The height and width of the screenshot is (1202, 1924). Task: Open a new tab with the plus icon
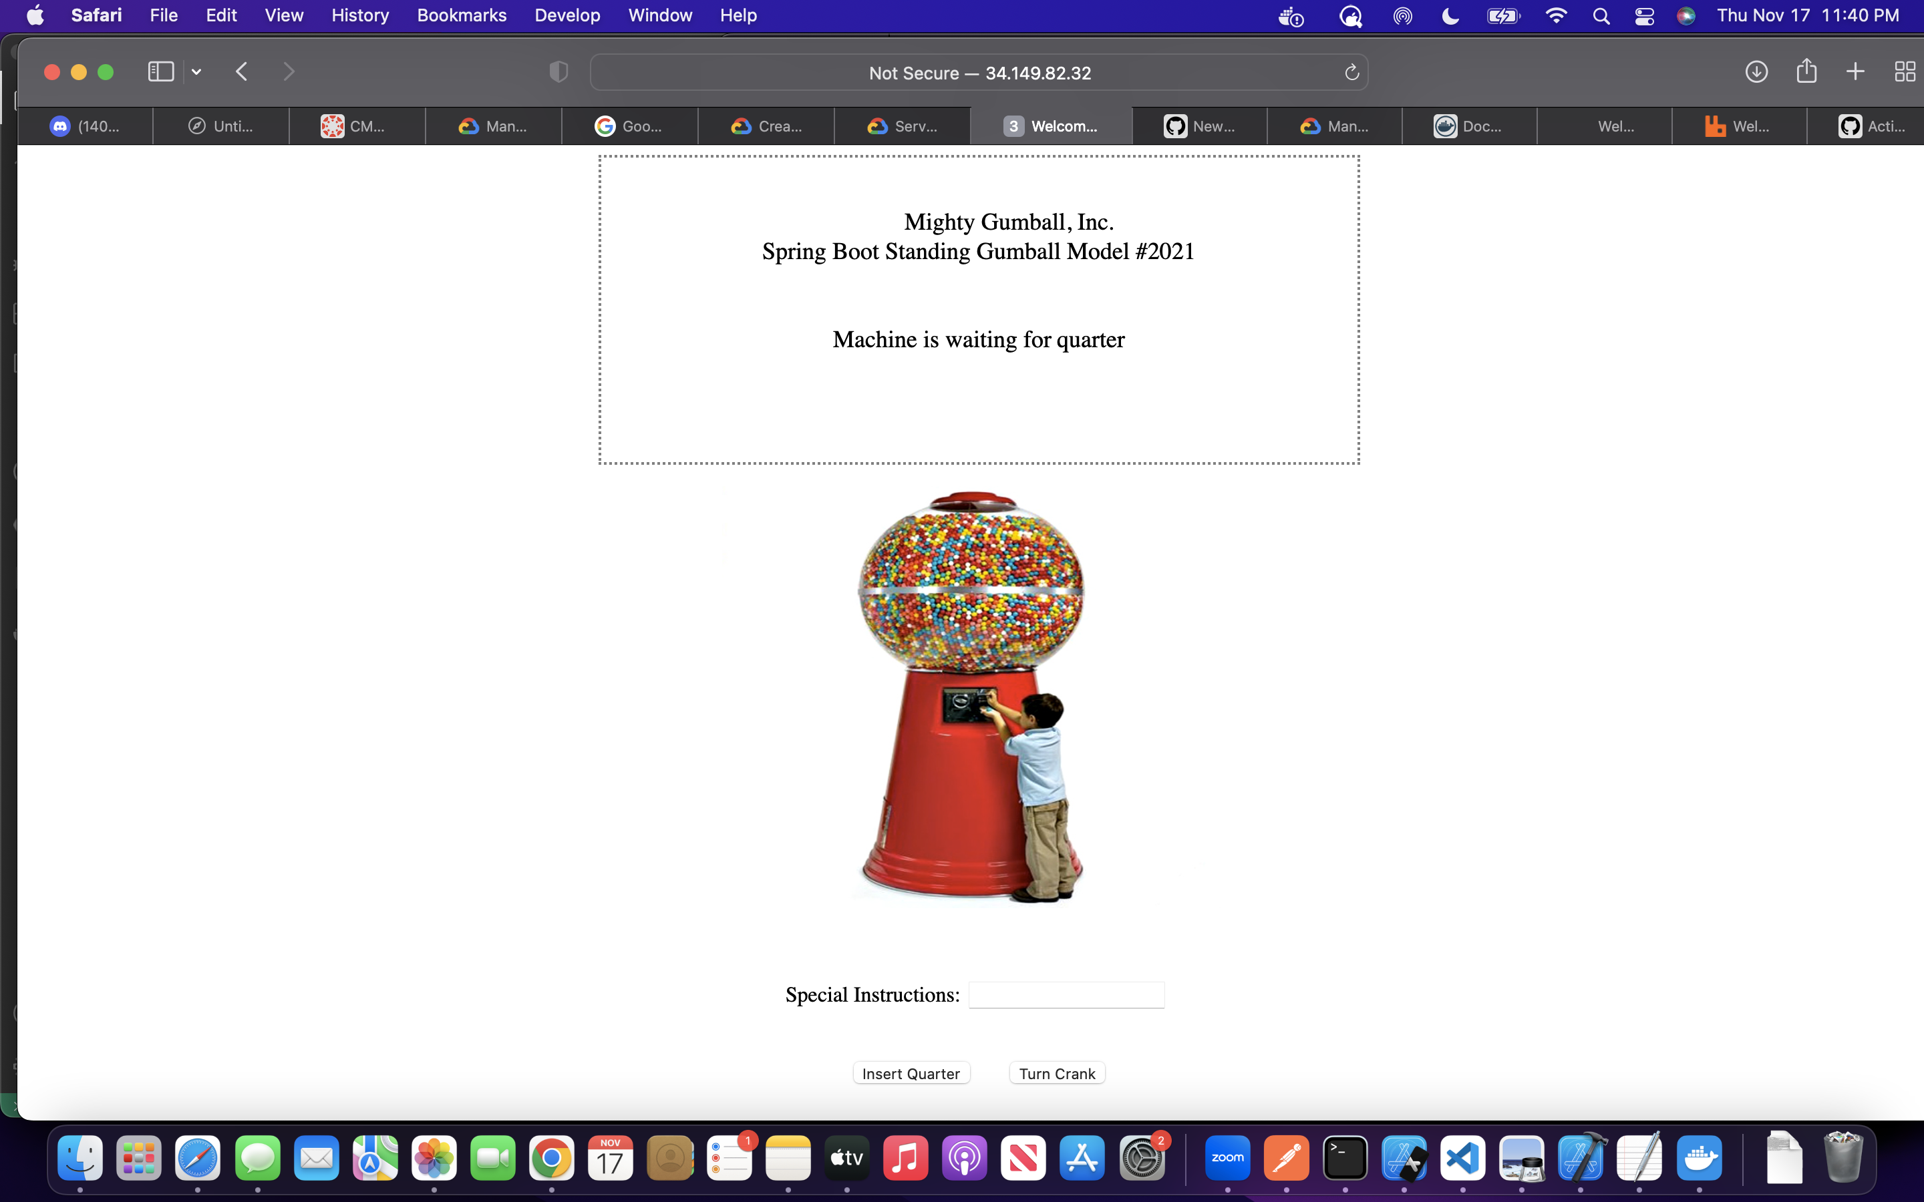1855,72
